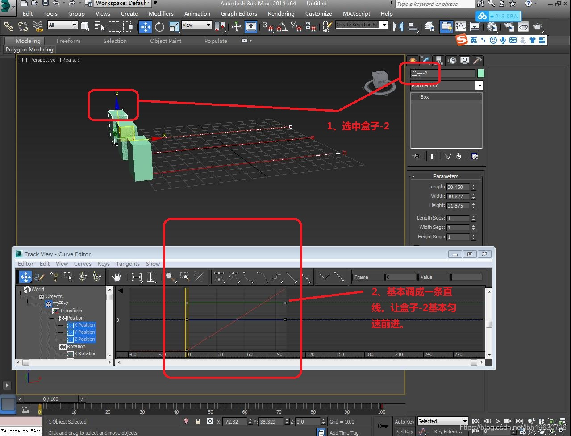
Task: Open the Modifiers menu
Action: coord(161,13)
